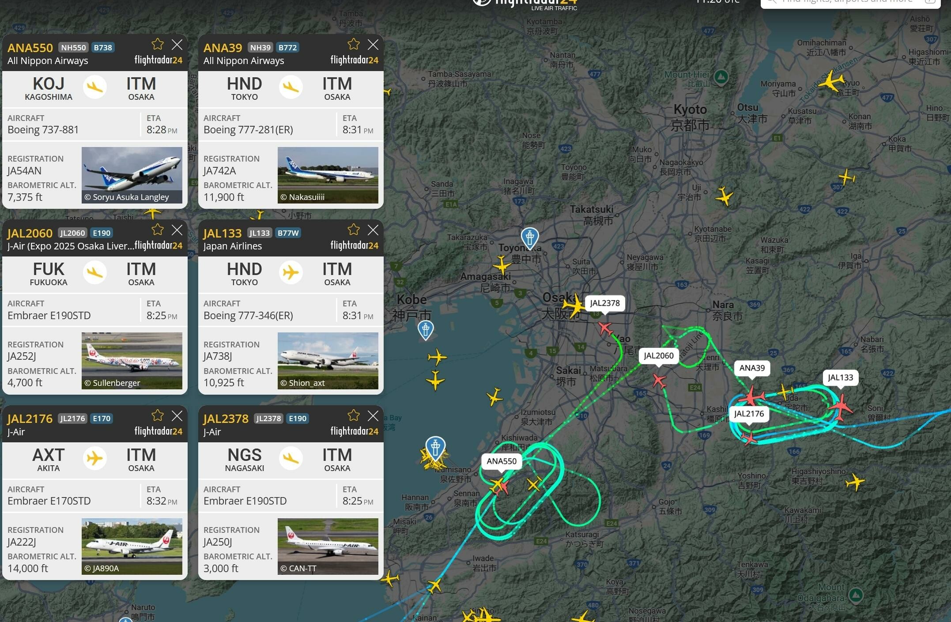Screen dimensions: 951x622
Task: Click FUK Fukuoka origin on JAL2060 card
Action: (x=49, y=274)
